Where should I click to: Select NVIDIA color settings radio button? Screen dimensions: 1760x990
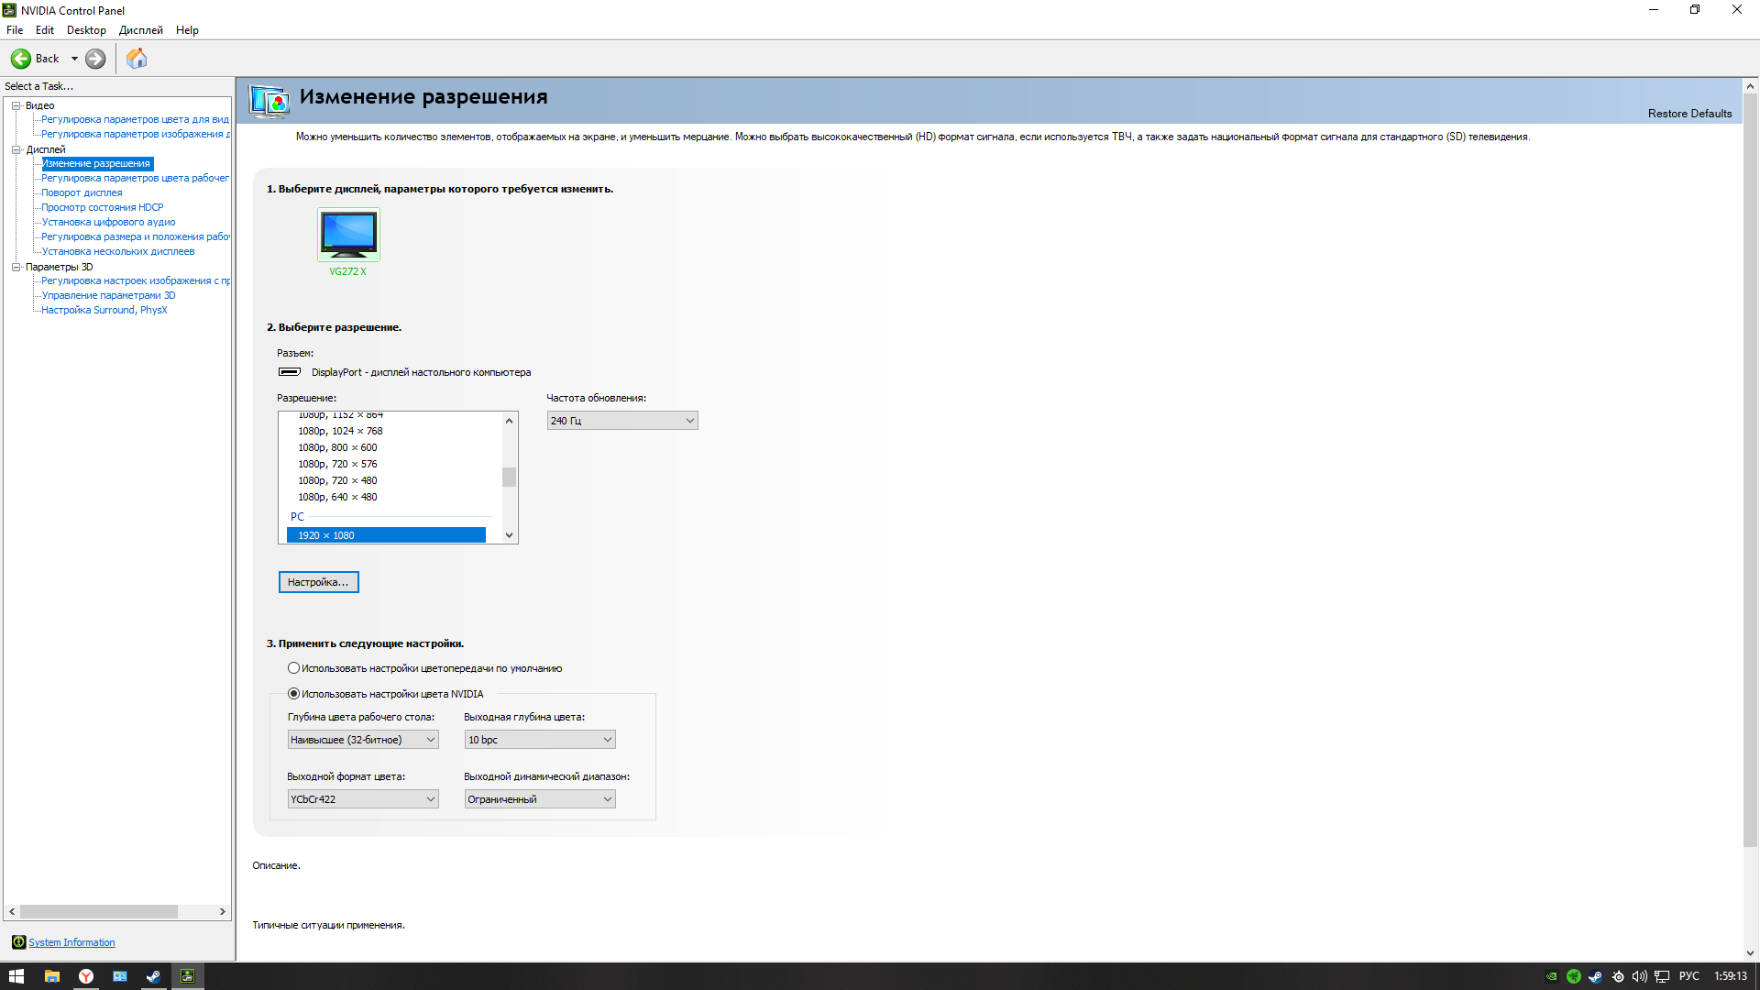pyautogui.click(x=293, y=694)
